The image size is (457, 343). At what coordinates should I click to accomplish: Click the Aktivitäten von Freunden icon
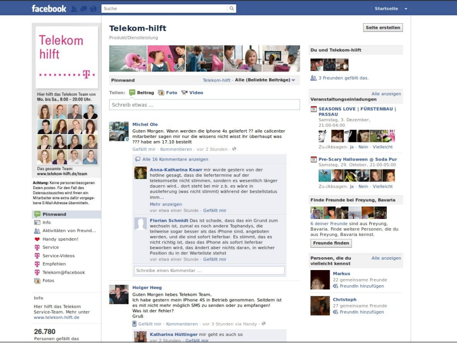(37, 231)
